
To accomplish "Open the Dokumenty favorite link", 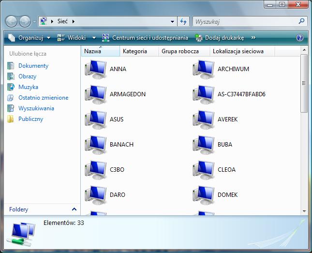I will click(x=33, y=66).
